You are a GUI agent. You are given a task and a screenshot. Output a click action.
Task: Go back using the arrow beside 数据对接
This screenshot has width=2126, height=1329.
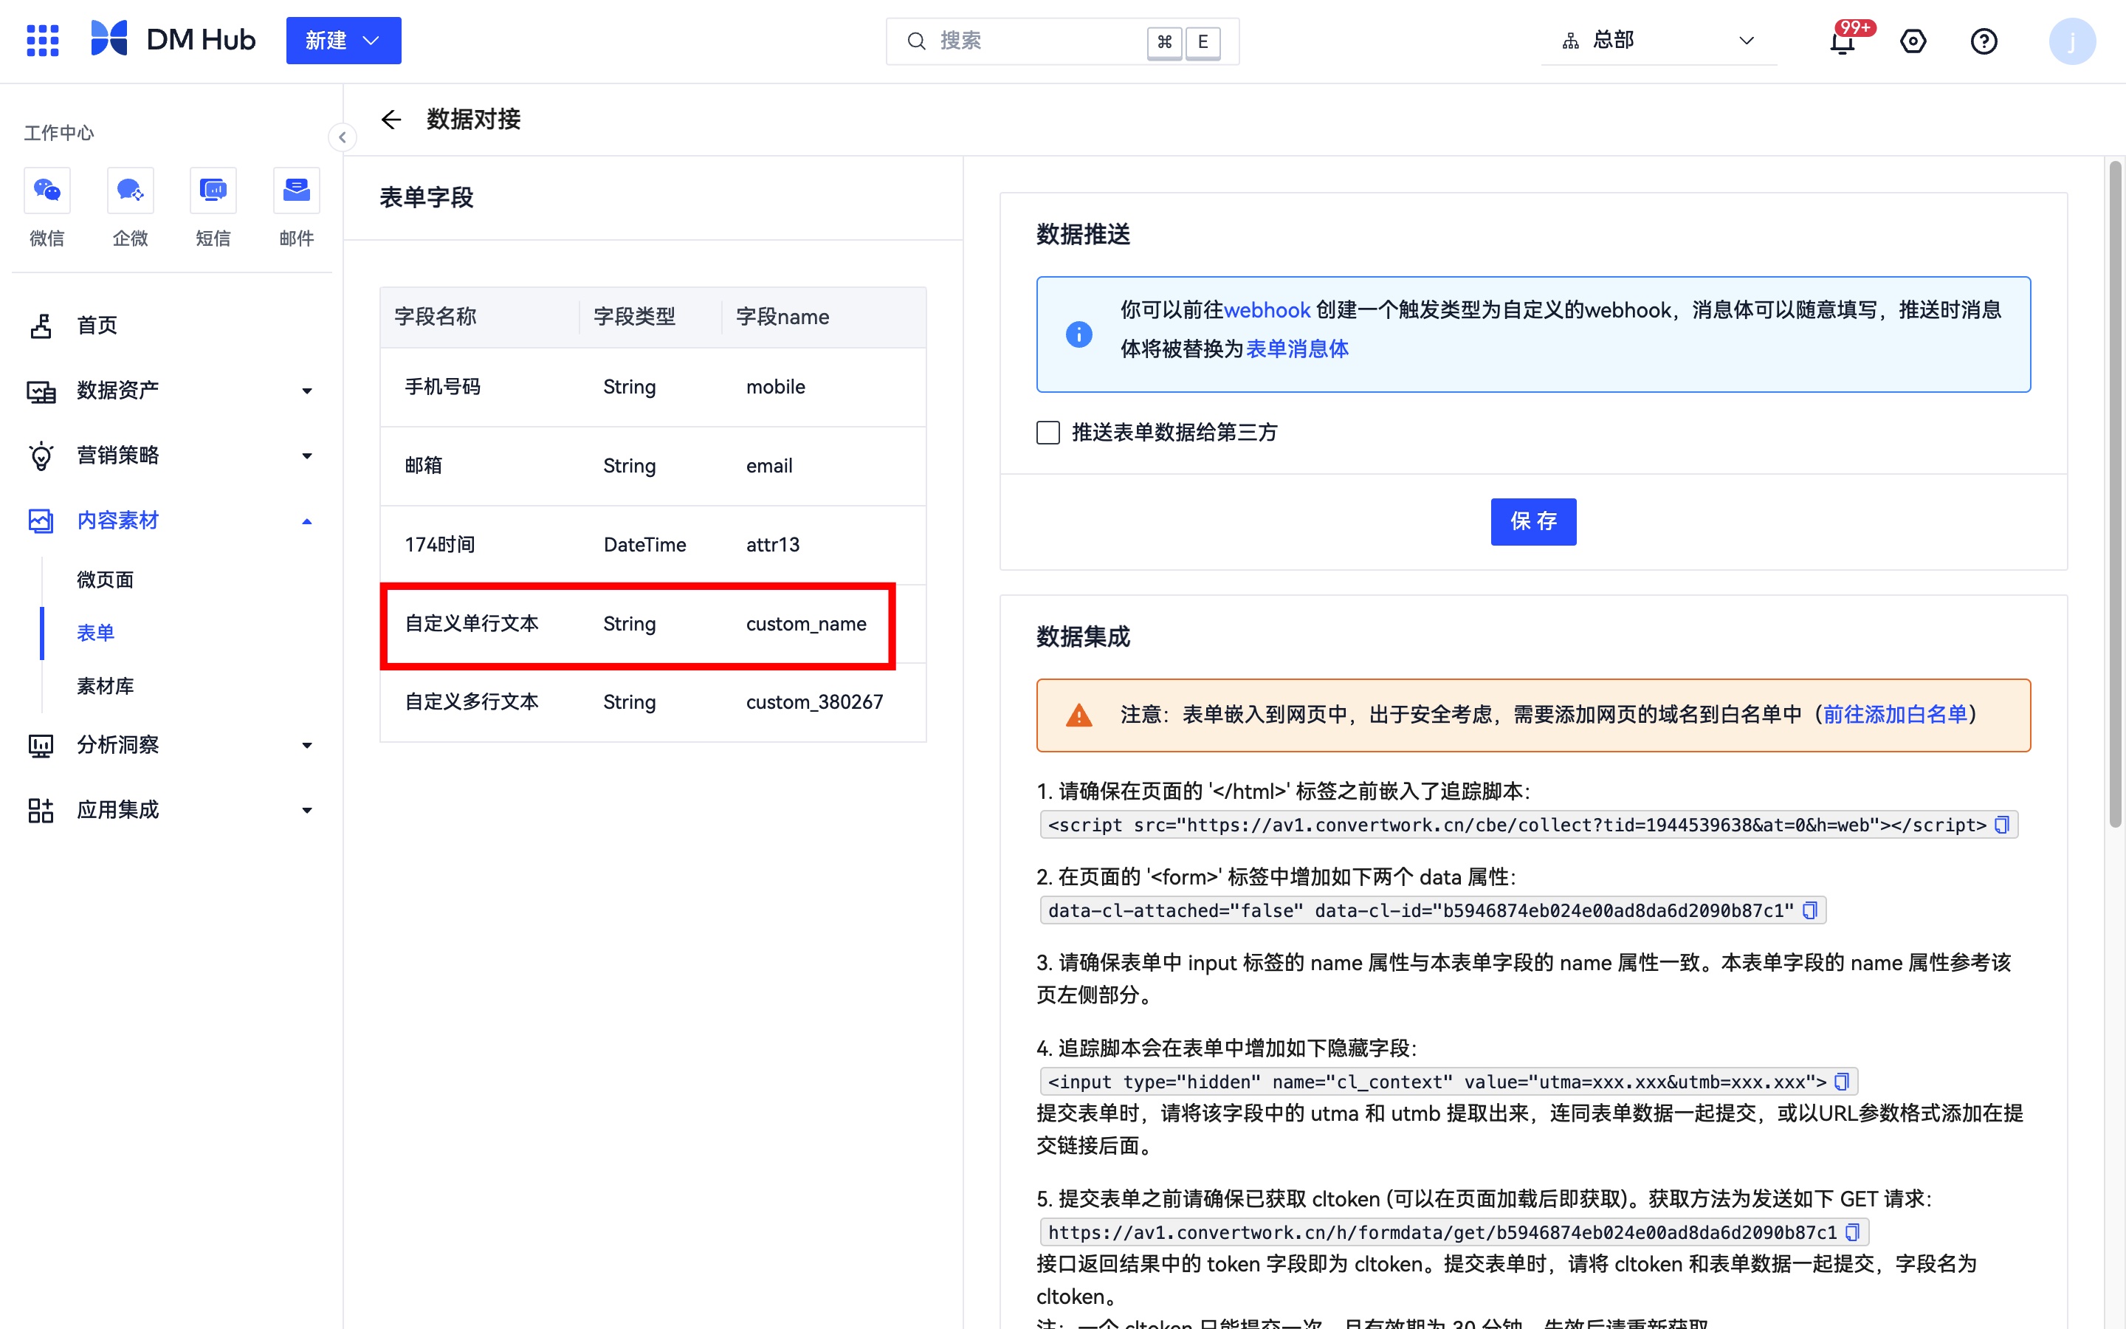pyautogui.click(x=391, y=120)
